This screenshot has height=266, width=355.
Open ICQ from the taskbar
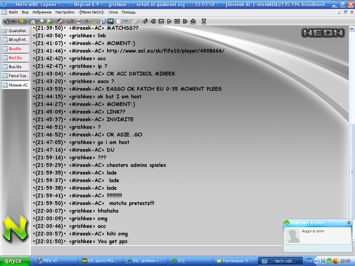tap(190, 261)
